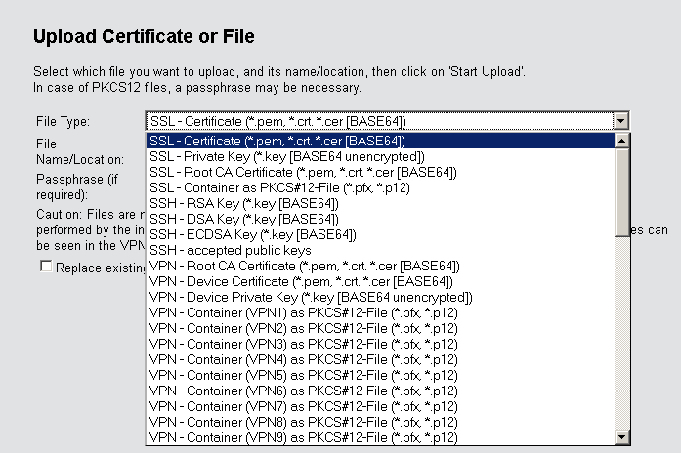Choose SSH - DSA Key option
This screenshot has width=681, height=453.
243,219
